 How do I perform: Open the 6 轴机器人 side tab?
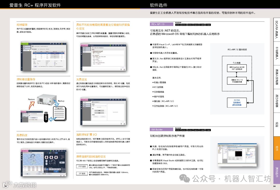277,53
